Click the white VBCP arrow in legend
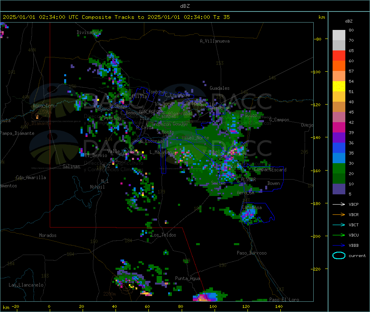Screen dimensions: 370x312 (x=339, y=204)
